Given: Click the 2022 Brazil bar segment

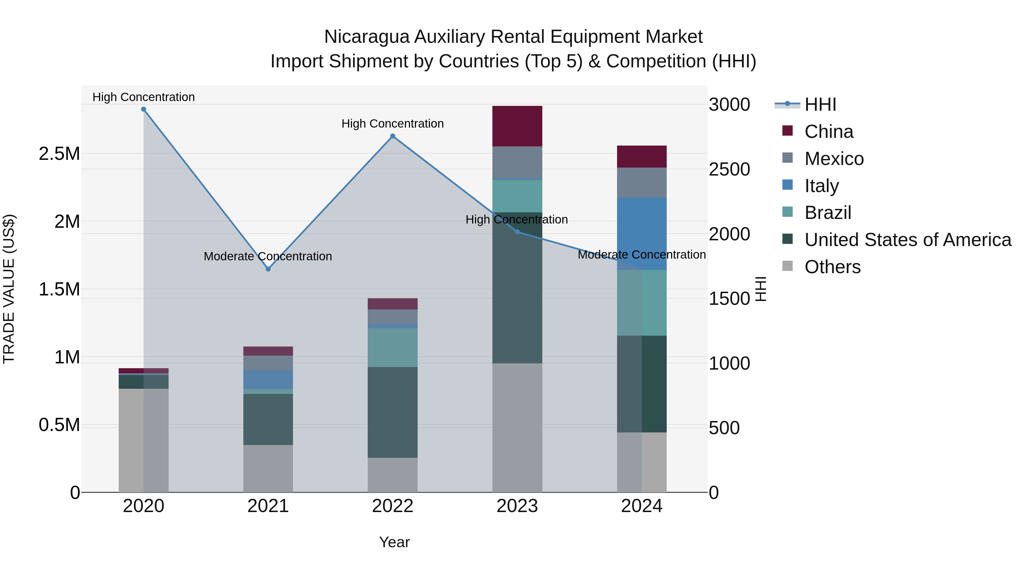Looking at the screenshot, I should point(393,347).
